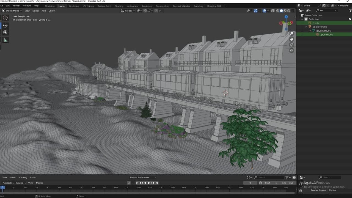The width and height of the screenshot is (352, 198).
Task: Click the viewport zoom magnifier icon
Action: click(x=292, y=33)
